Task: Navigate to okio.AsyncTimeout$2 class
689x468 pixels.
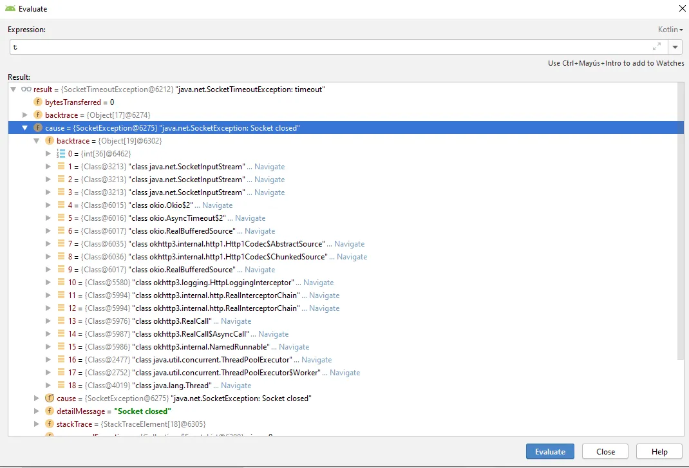Action: (x=250, y=218)
